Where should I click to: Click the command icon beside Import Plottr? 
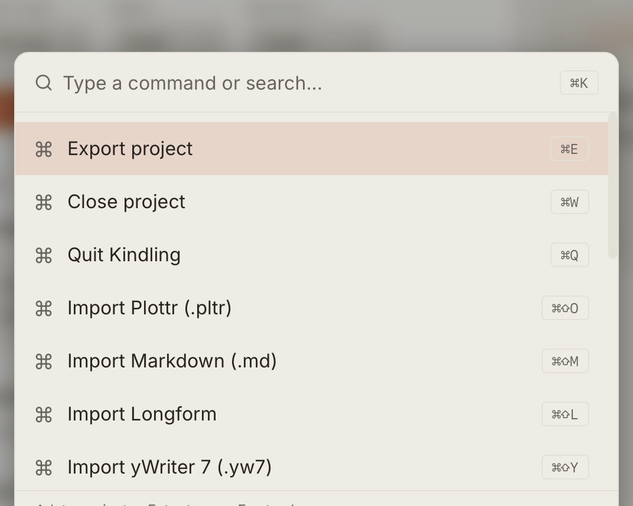[43, 308]
